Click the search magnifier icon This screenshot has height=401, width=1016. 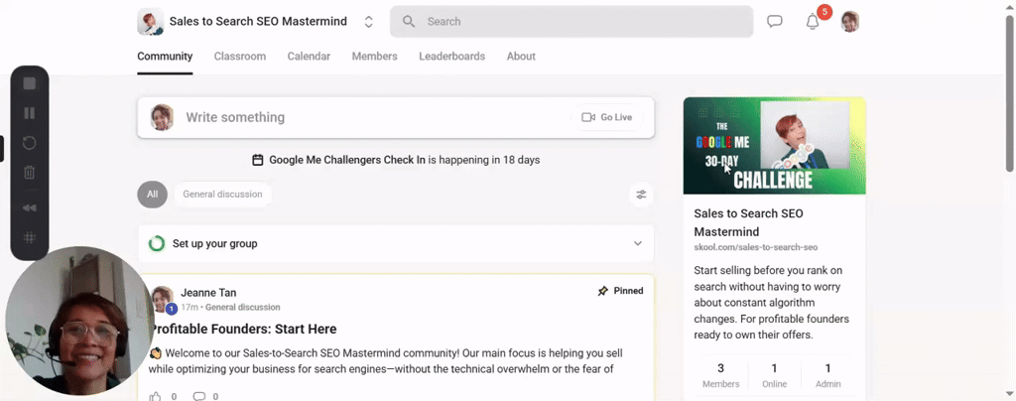[408, 22]
